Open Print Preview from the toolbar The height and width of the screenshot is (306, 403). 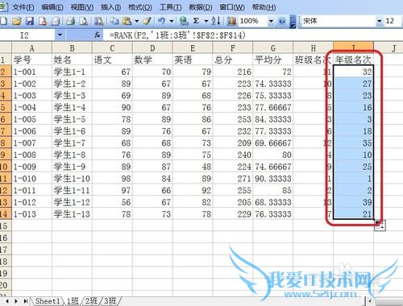(x=84, y=21)
